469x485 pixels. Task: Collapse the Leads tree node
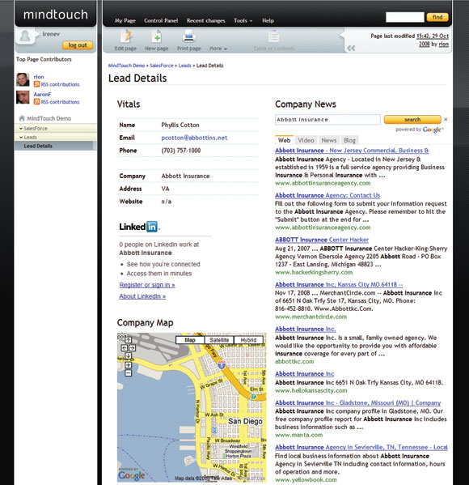21,138
